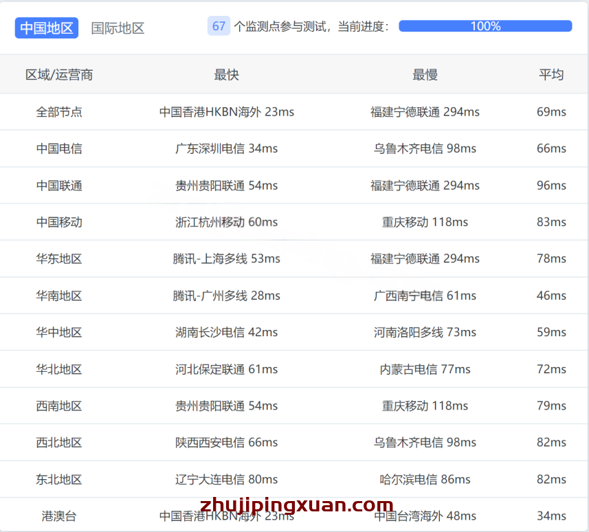
Task: Click 腾讯-广州多线 28ms cell
Action: point(226,296)
